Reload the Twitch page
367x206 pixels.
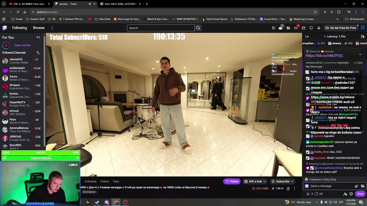18,12
